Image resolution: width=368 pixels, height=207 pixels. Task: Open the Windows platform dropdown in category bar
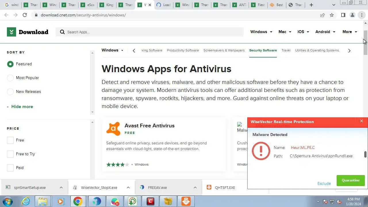click(112, 50)
